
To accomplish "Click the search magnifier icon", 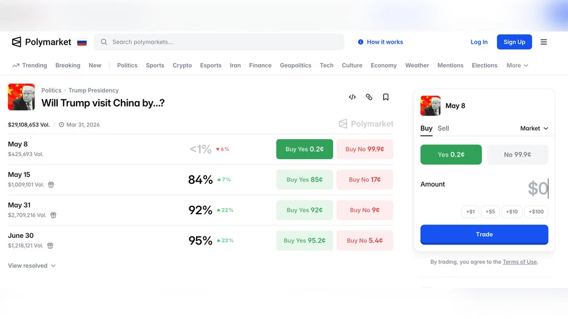I will [104, 42].
